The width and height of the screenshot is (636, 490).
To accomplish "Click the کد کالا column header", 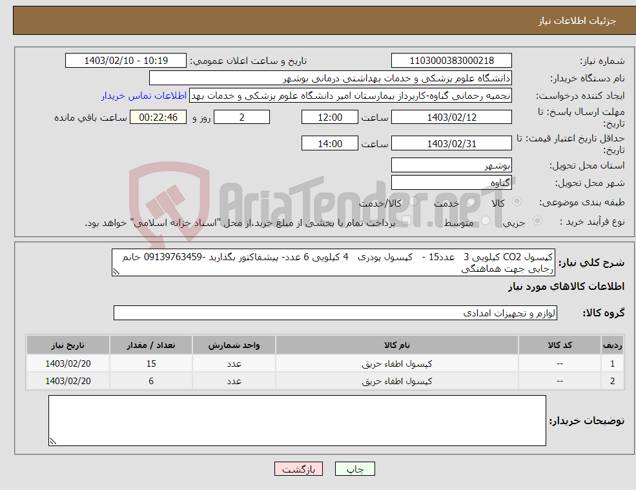I will click(560, 345).
